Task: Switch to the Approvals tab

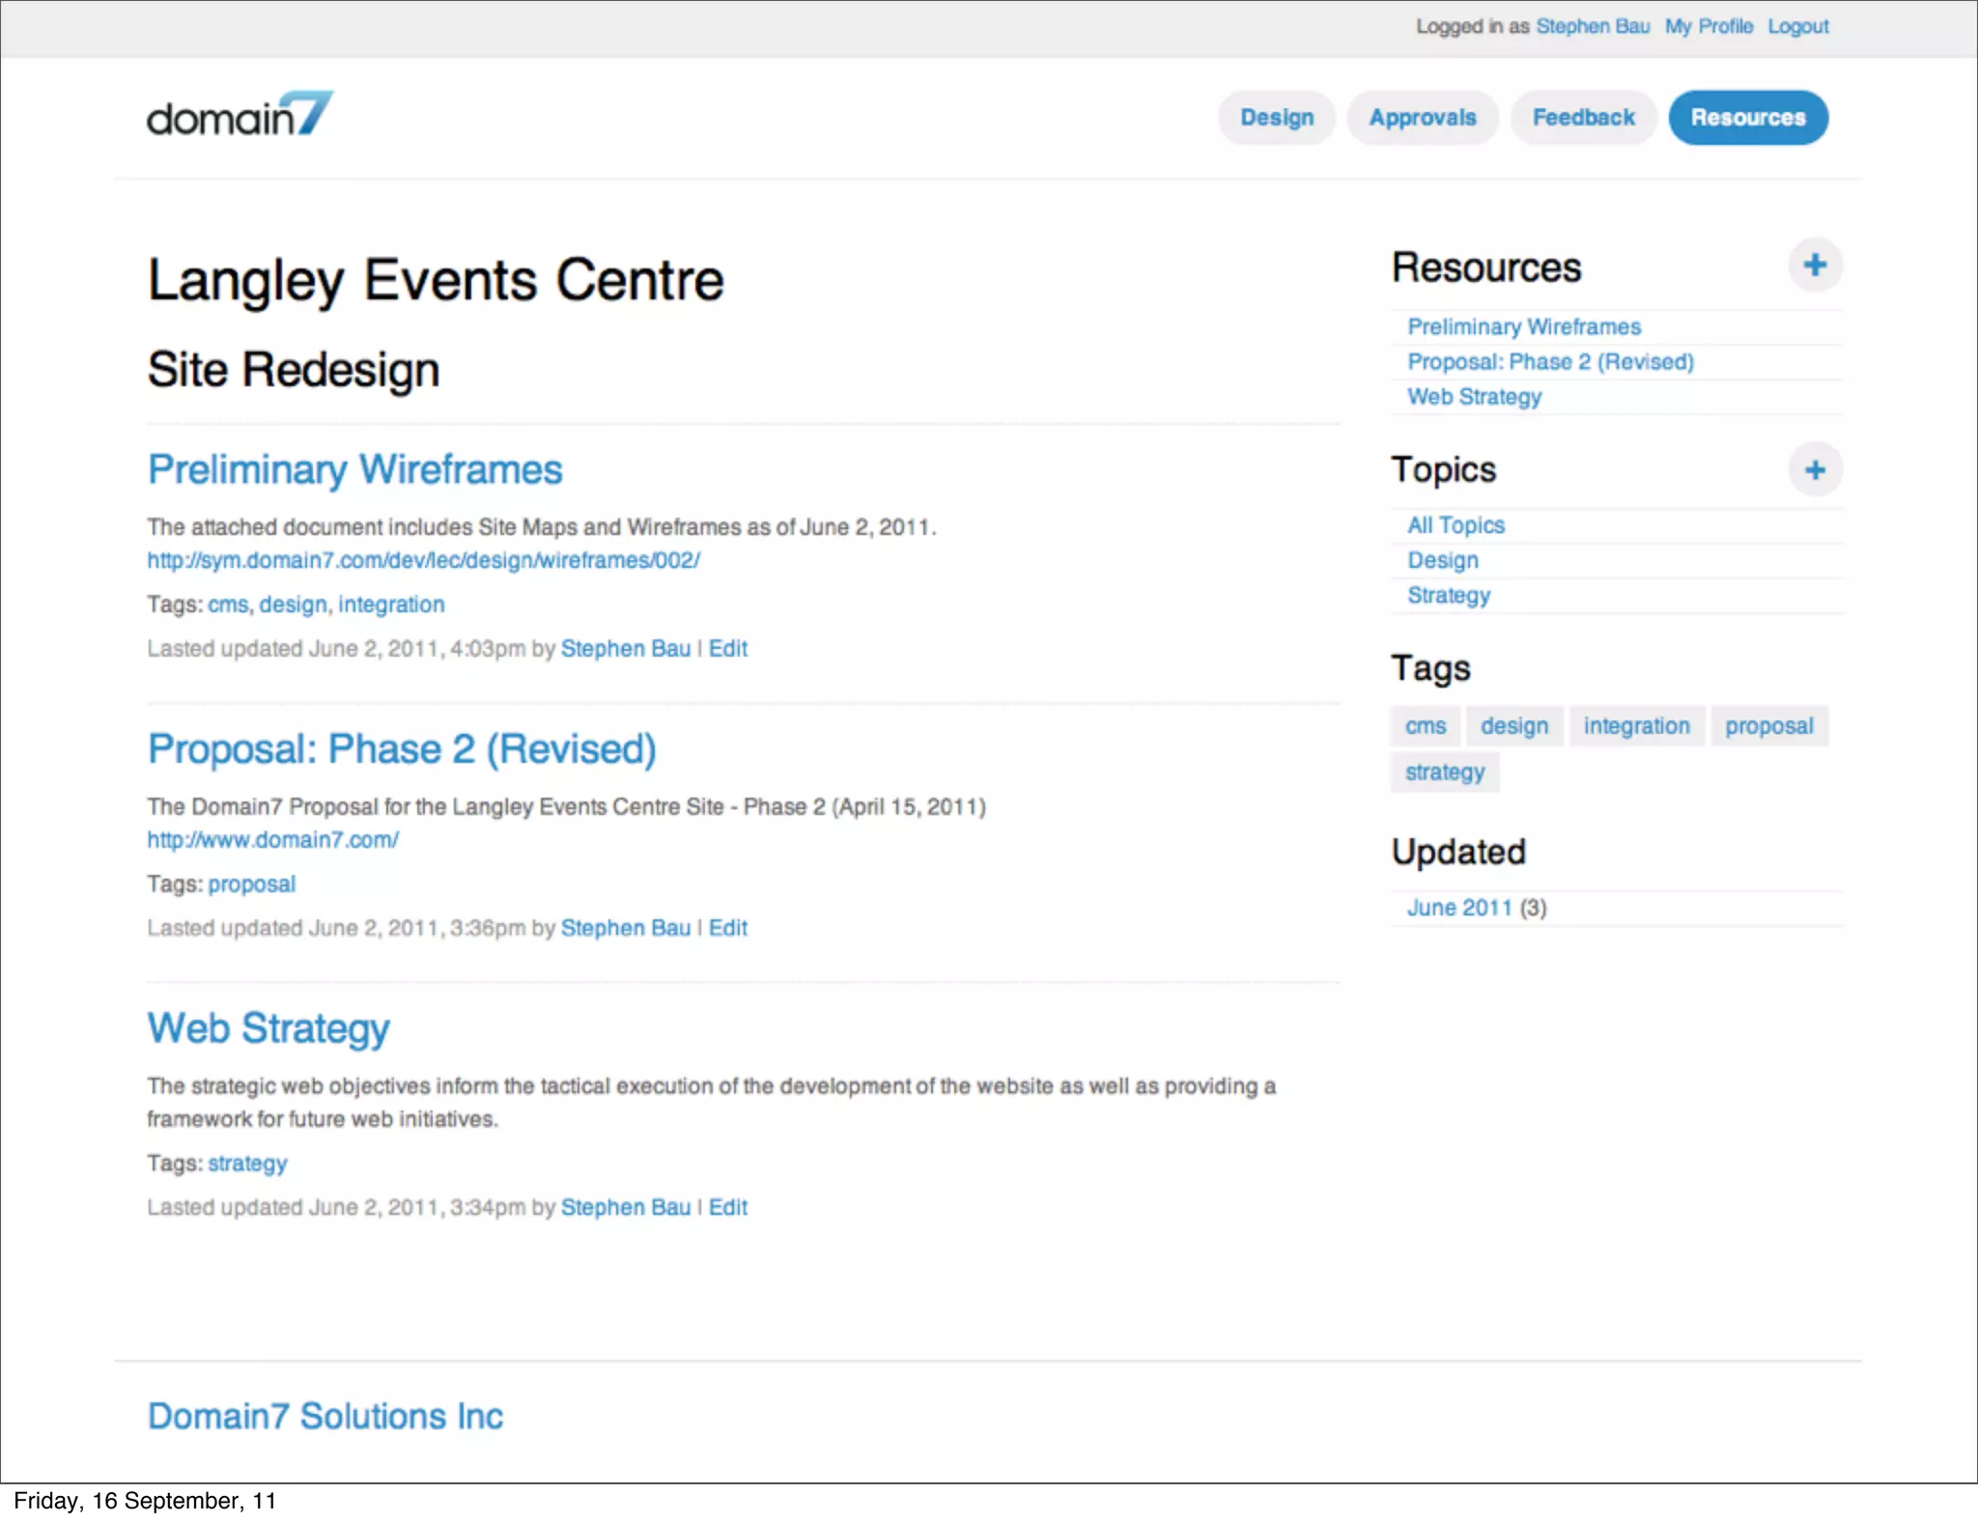Action: pyautogui.click(x=1423, y=118)
